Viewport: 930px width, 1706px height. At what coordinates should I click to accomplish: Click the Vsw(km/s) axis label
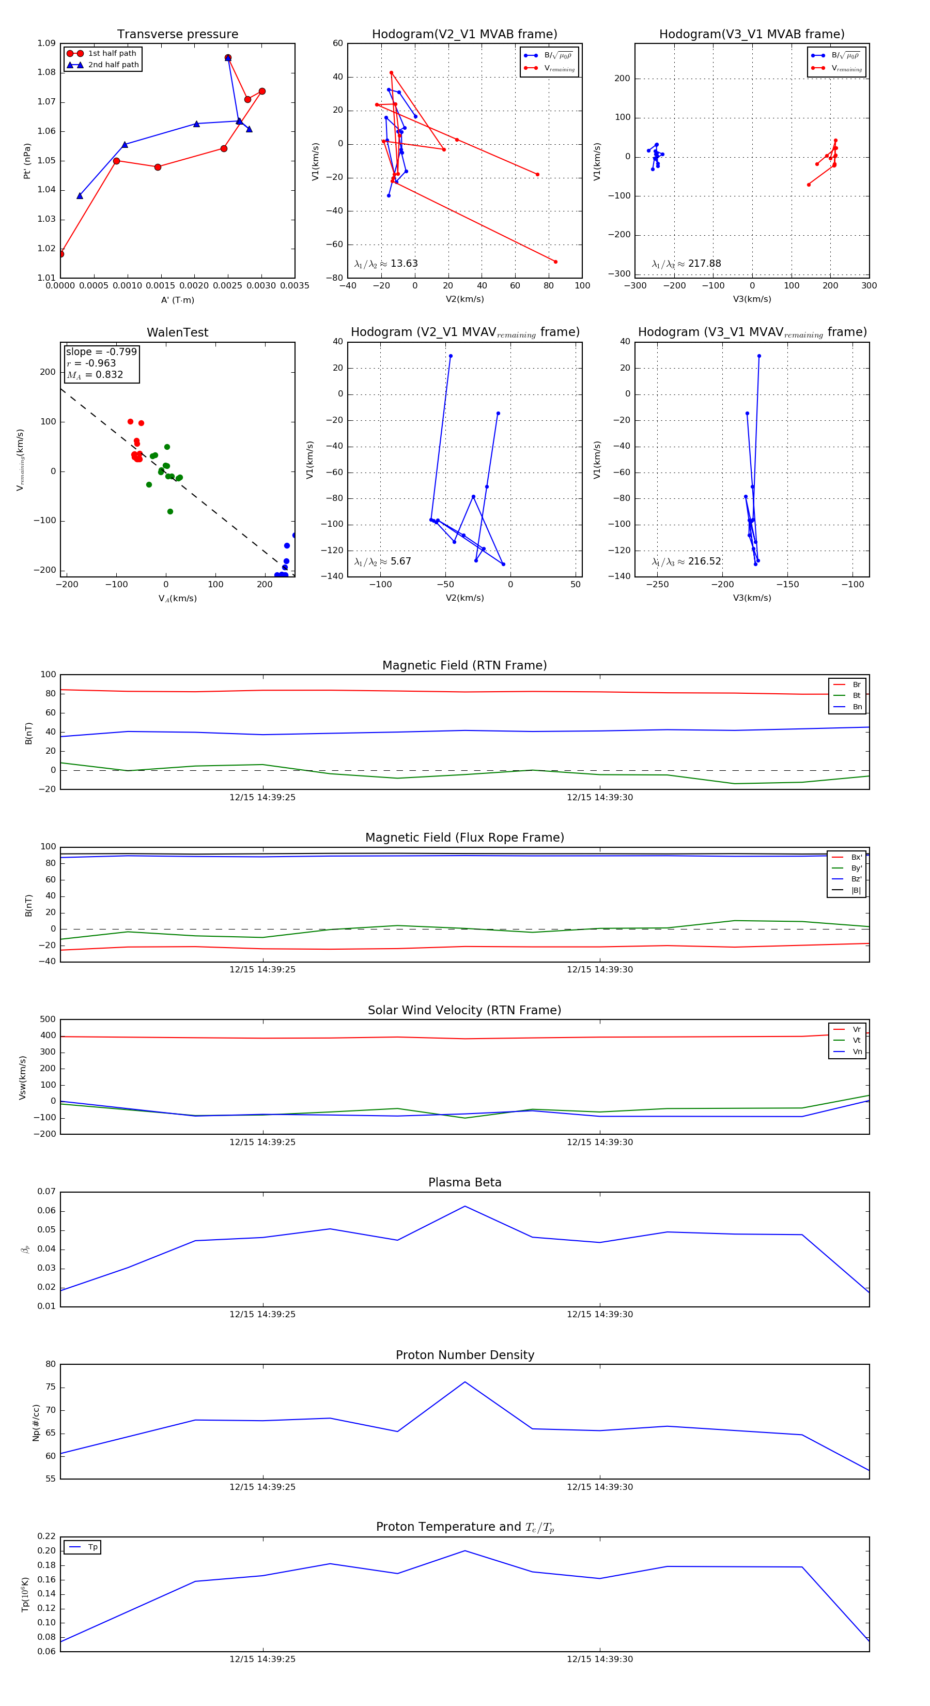pos(23,1077)
